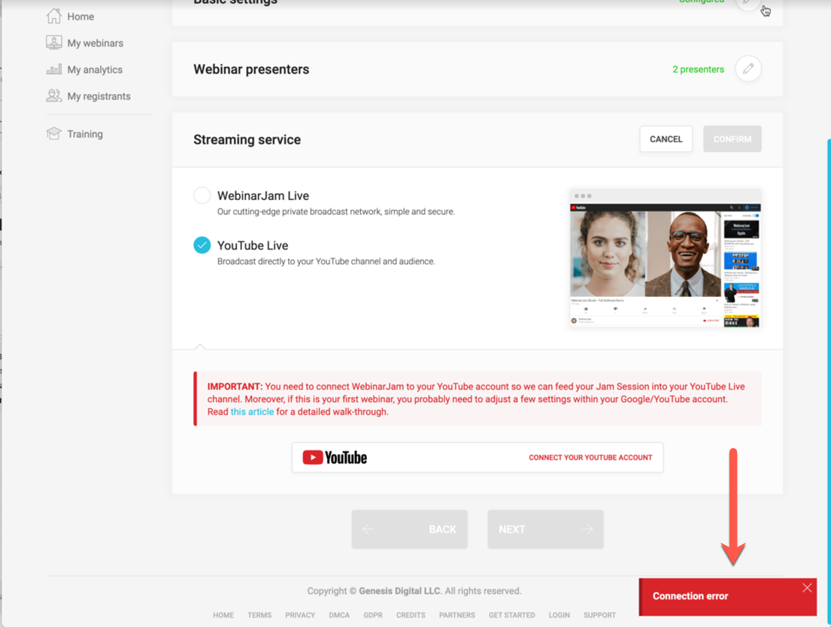This screenshot has height=627, width=831.
Task: Click the YouTube logo in connect box
Action: (335, 457)
